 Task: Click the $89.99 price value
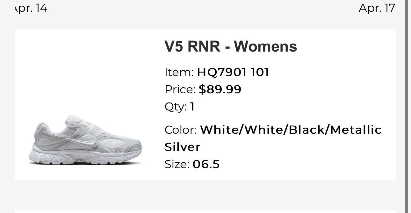click(x=220, y=89)
